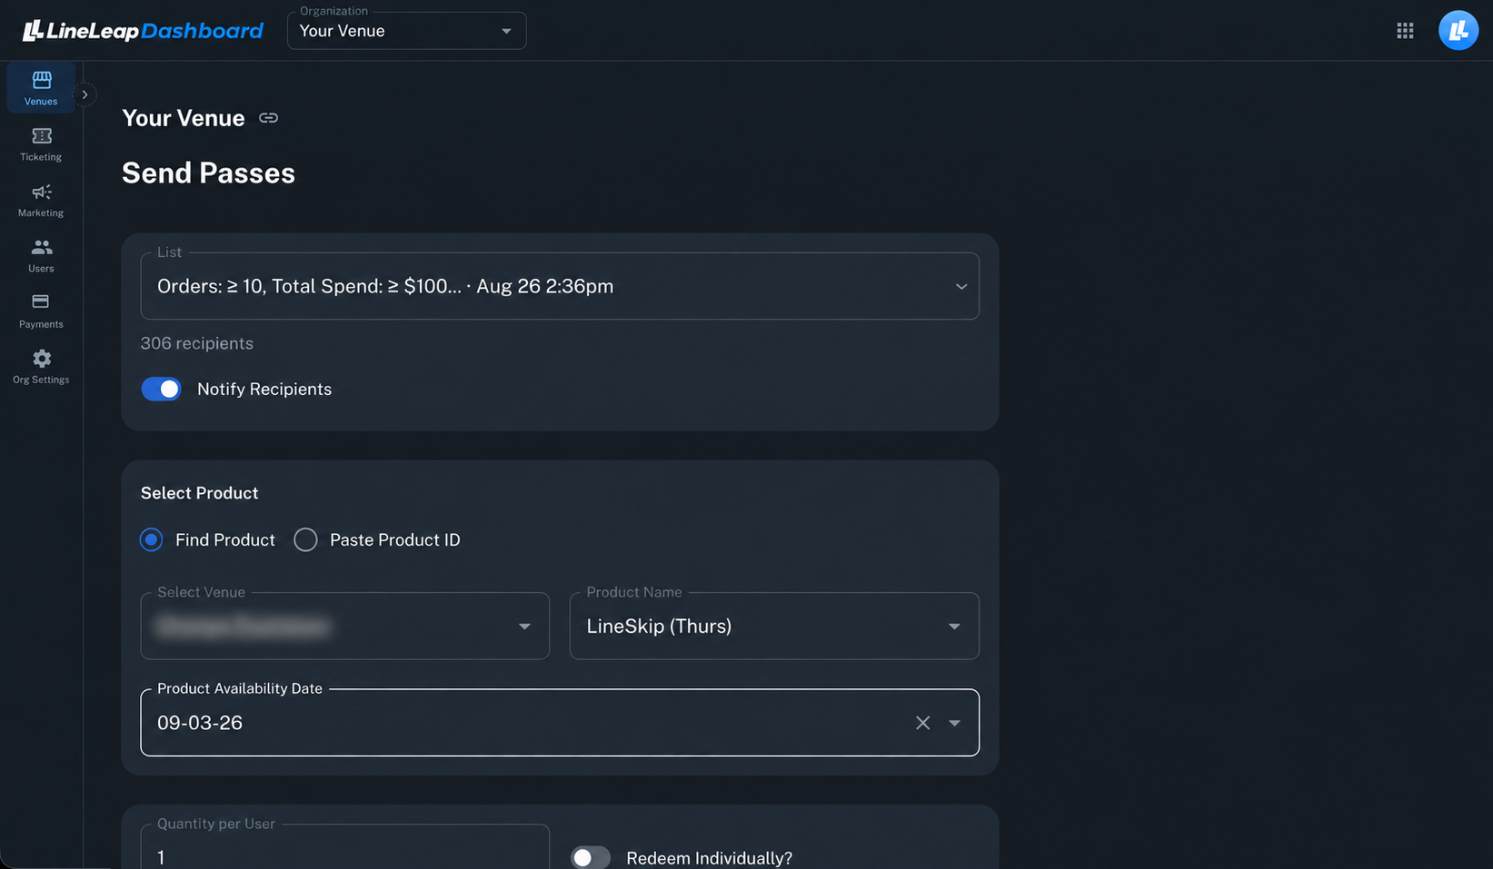The height and width of the screenshot is (869, 1493).
Task: Click the 306 recipients text
Action: coord(197,343)
